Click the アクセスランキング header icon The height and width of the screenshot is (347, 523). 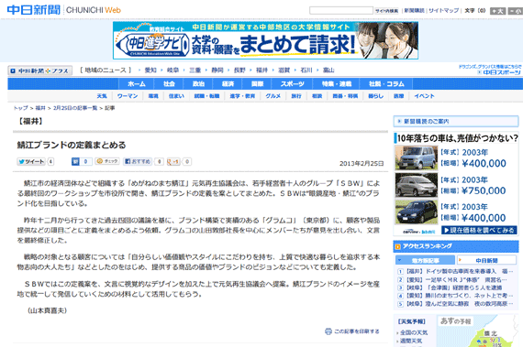[x=397, y=246]
